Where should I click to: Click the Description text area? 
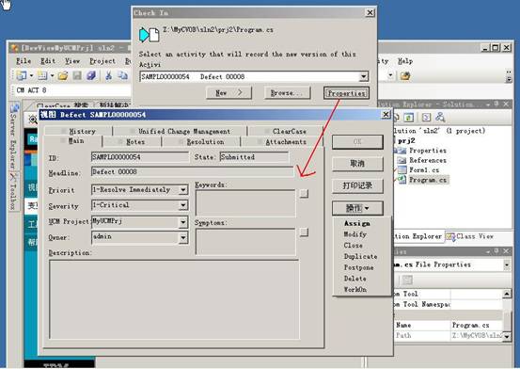coord(175,299)
